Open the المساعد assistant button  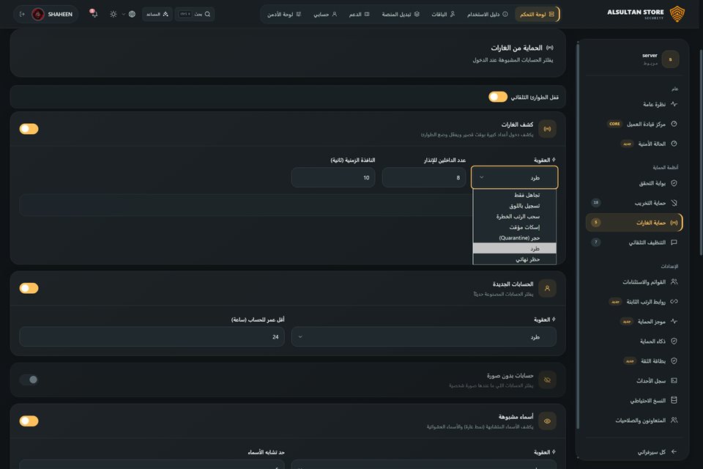coord(157,15)
